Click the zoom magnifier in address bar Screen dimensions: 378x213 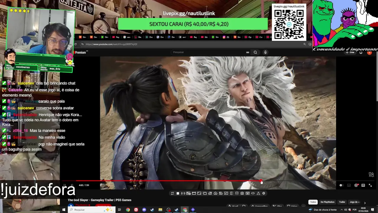tap(304, 44)
